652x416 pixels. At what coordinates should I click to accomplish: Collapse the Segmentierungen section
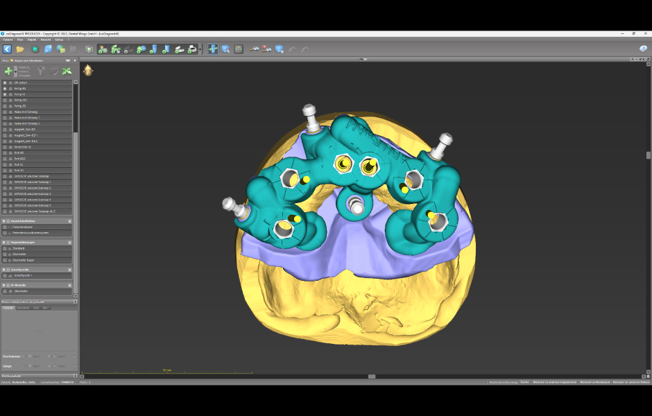[5, 242]
